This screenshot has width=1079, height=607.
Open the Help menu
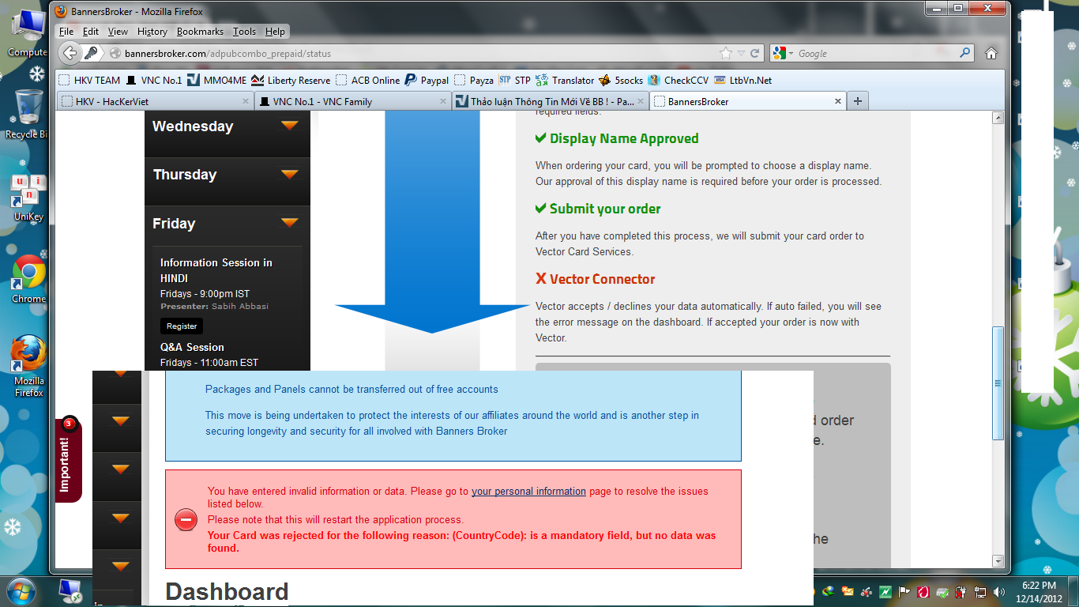tap(275, 32)
